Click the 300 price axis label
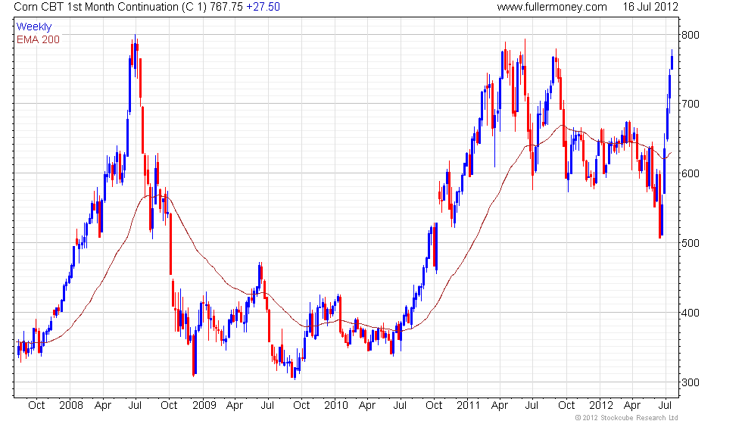Screen dimensions: 742x424 pos(690,382)
